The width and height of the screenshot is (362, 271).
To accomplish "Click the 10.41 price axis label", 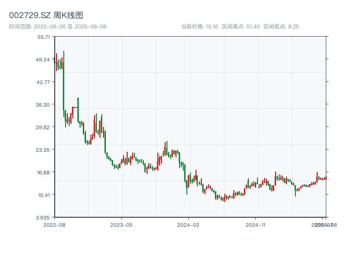I will [x=44, y=195].
